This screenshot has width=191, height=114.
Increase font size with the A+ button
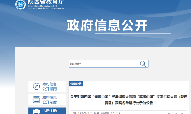tap(168, 113)
